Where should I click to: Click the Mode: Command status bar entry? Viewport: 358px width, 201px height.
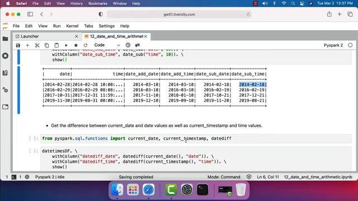pyautogui.click(x=224, y=177)
